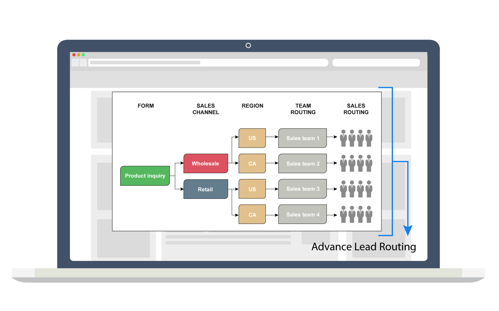The height and width of the screenshot is (311, 499).
Task: Click the blue downward arrow head
Action: tap(408, 230)
